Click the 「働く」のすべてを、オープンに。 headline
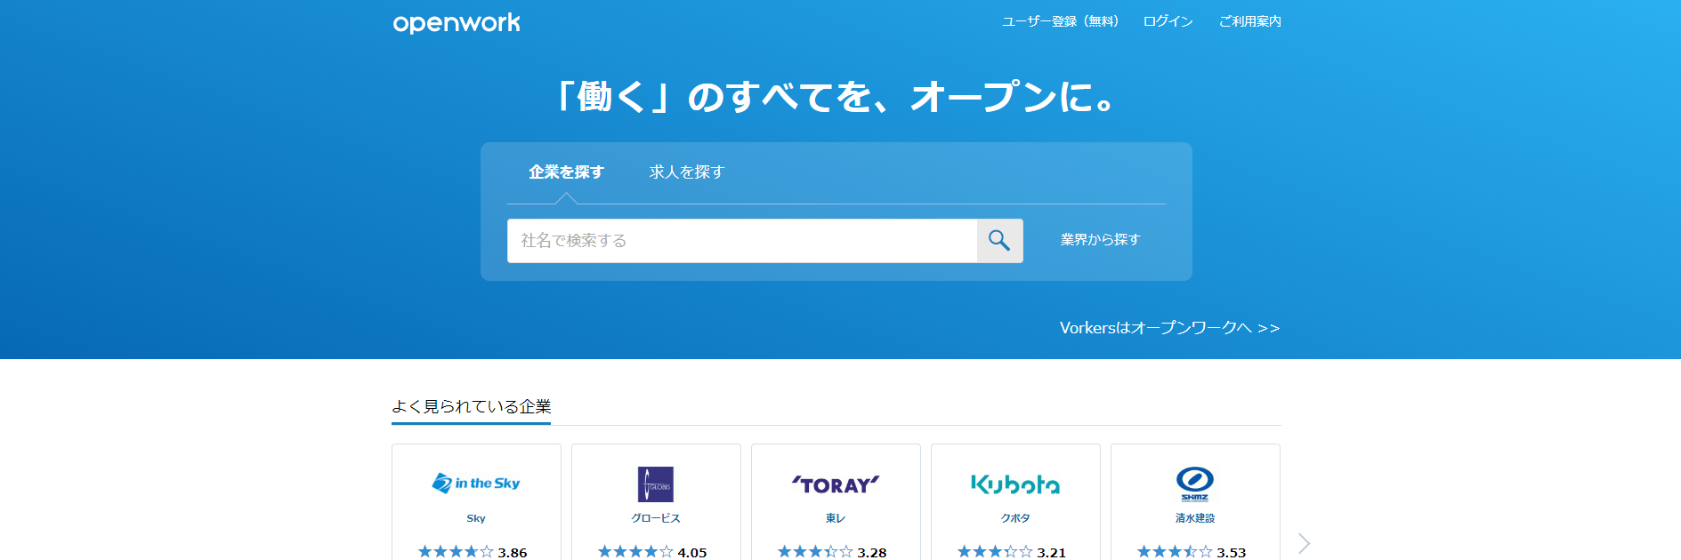The image size is (1681, 560). tap(836, 97)
